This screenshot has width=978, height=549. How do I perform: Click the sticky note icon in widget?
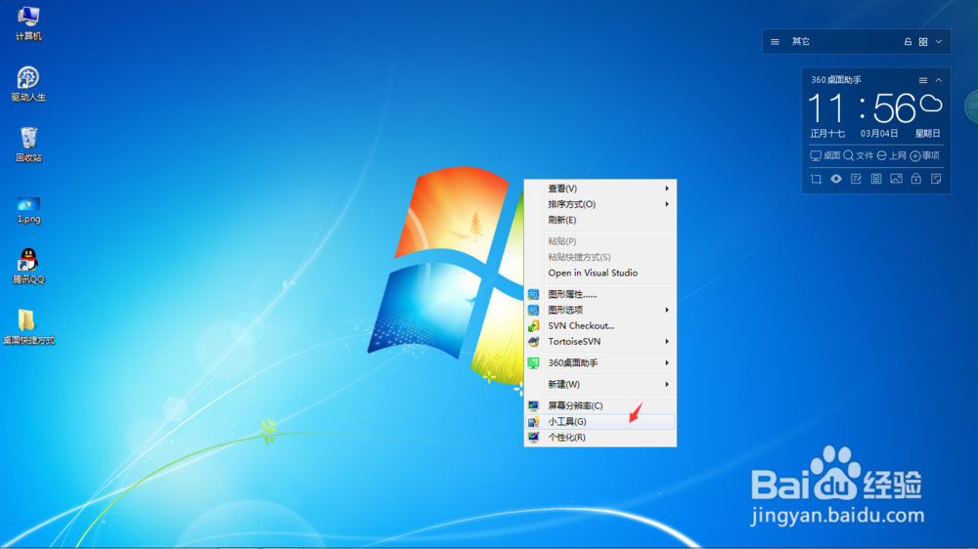point(936,179)
